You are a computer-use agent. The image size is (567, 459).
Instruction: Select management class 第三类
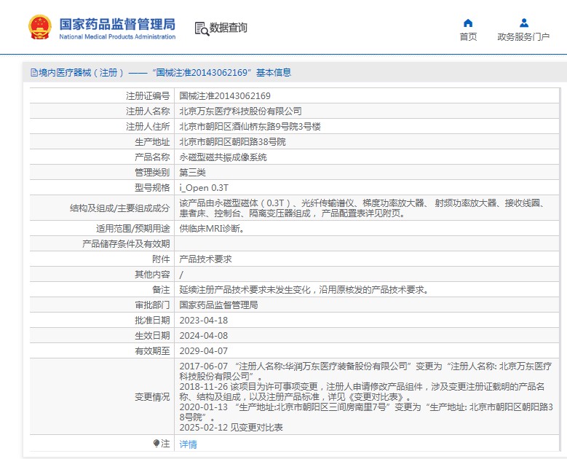(x=192, y=172)
